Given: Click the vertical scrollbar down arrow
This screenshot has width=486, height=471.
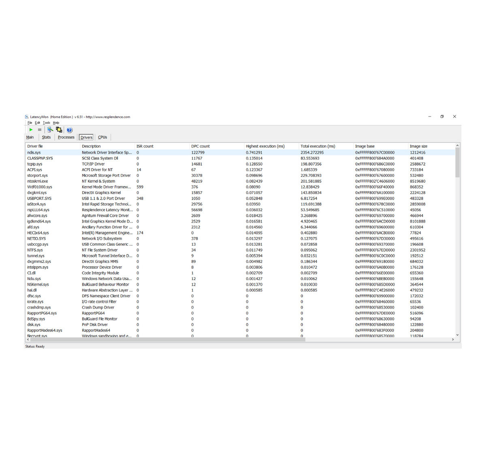Looking at the screenshot, I should coord(458,335).
